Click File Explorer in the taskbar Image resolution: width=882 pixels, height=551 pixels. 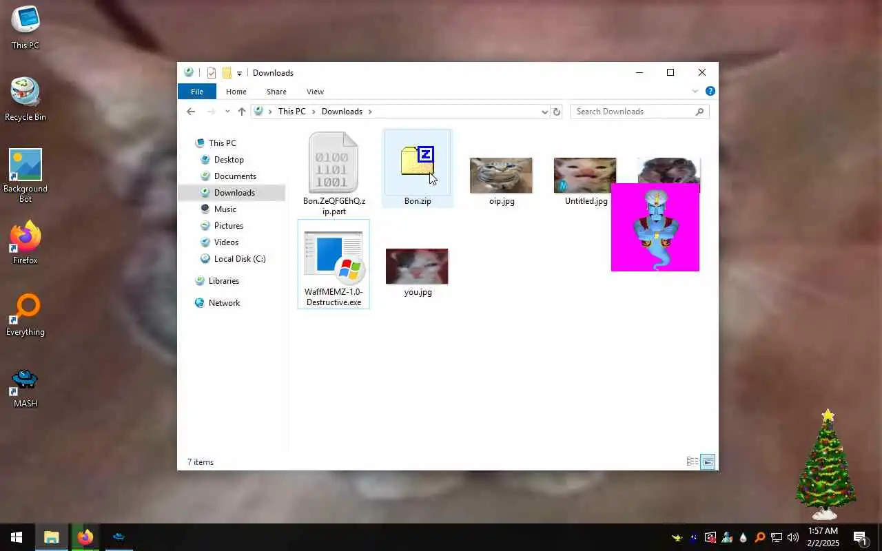[52, 537]
